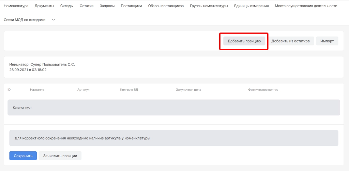This screenshot has width=349, height=171.
Task: Go to the Документы section
Action: tap(44, 6)
